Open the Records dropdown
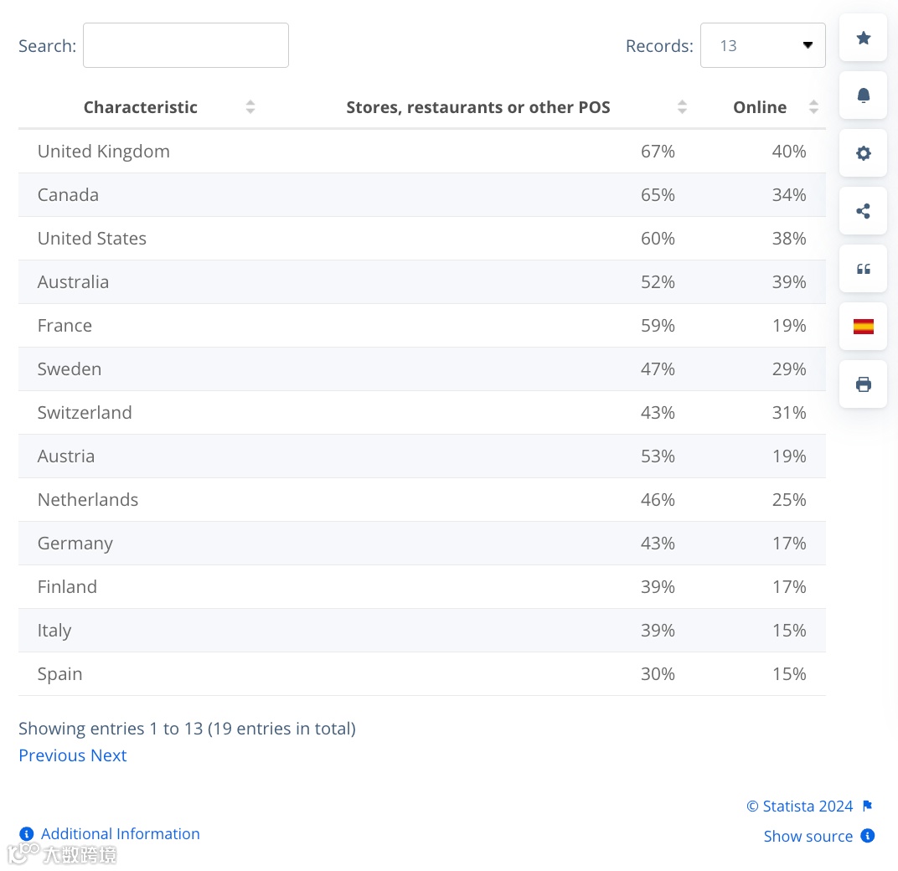Viewport: 898px width, 871px height. 762,45
